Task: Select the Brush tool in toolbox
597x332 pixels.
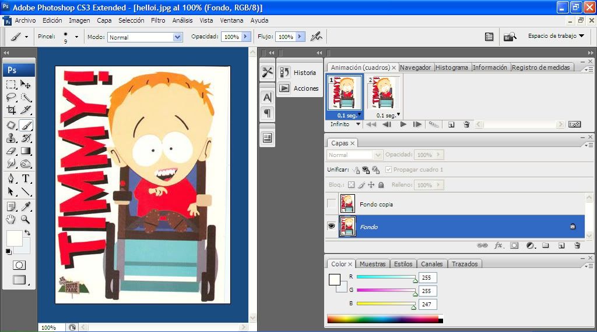Action: coord(26,125)
